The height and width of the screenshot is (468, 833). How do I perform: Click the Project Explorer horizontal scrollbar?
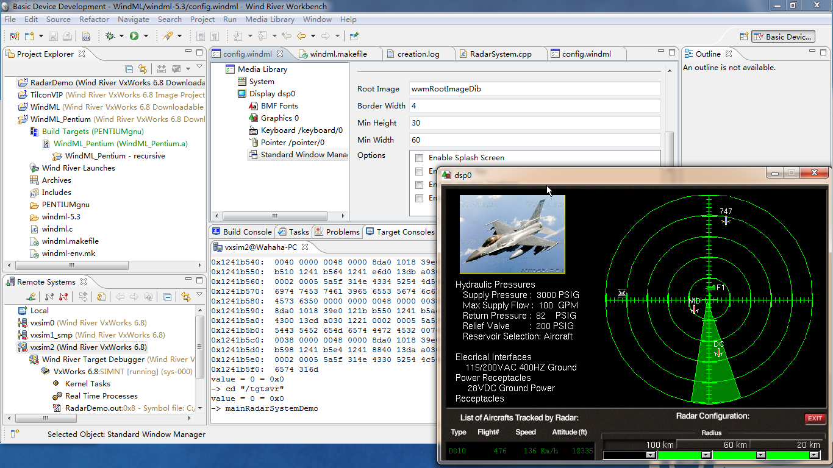pyautogui.click(x=71, y=266)
